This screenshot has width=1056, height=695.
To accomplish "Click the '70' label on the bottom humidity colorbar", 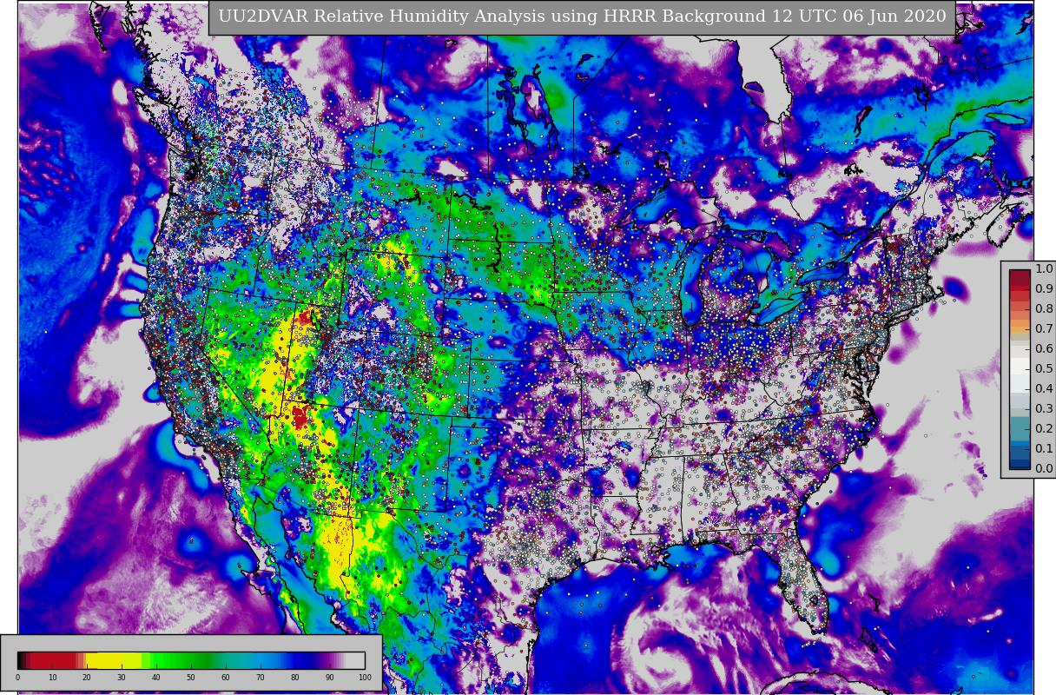I will coord(261,678).
